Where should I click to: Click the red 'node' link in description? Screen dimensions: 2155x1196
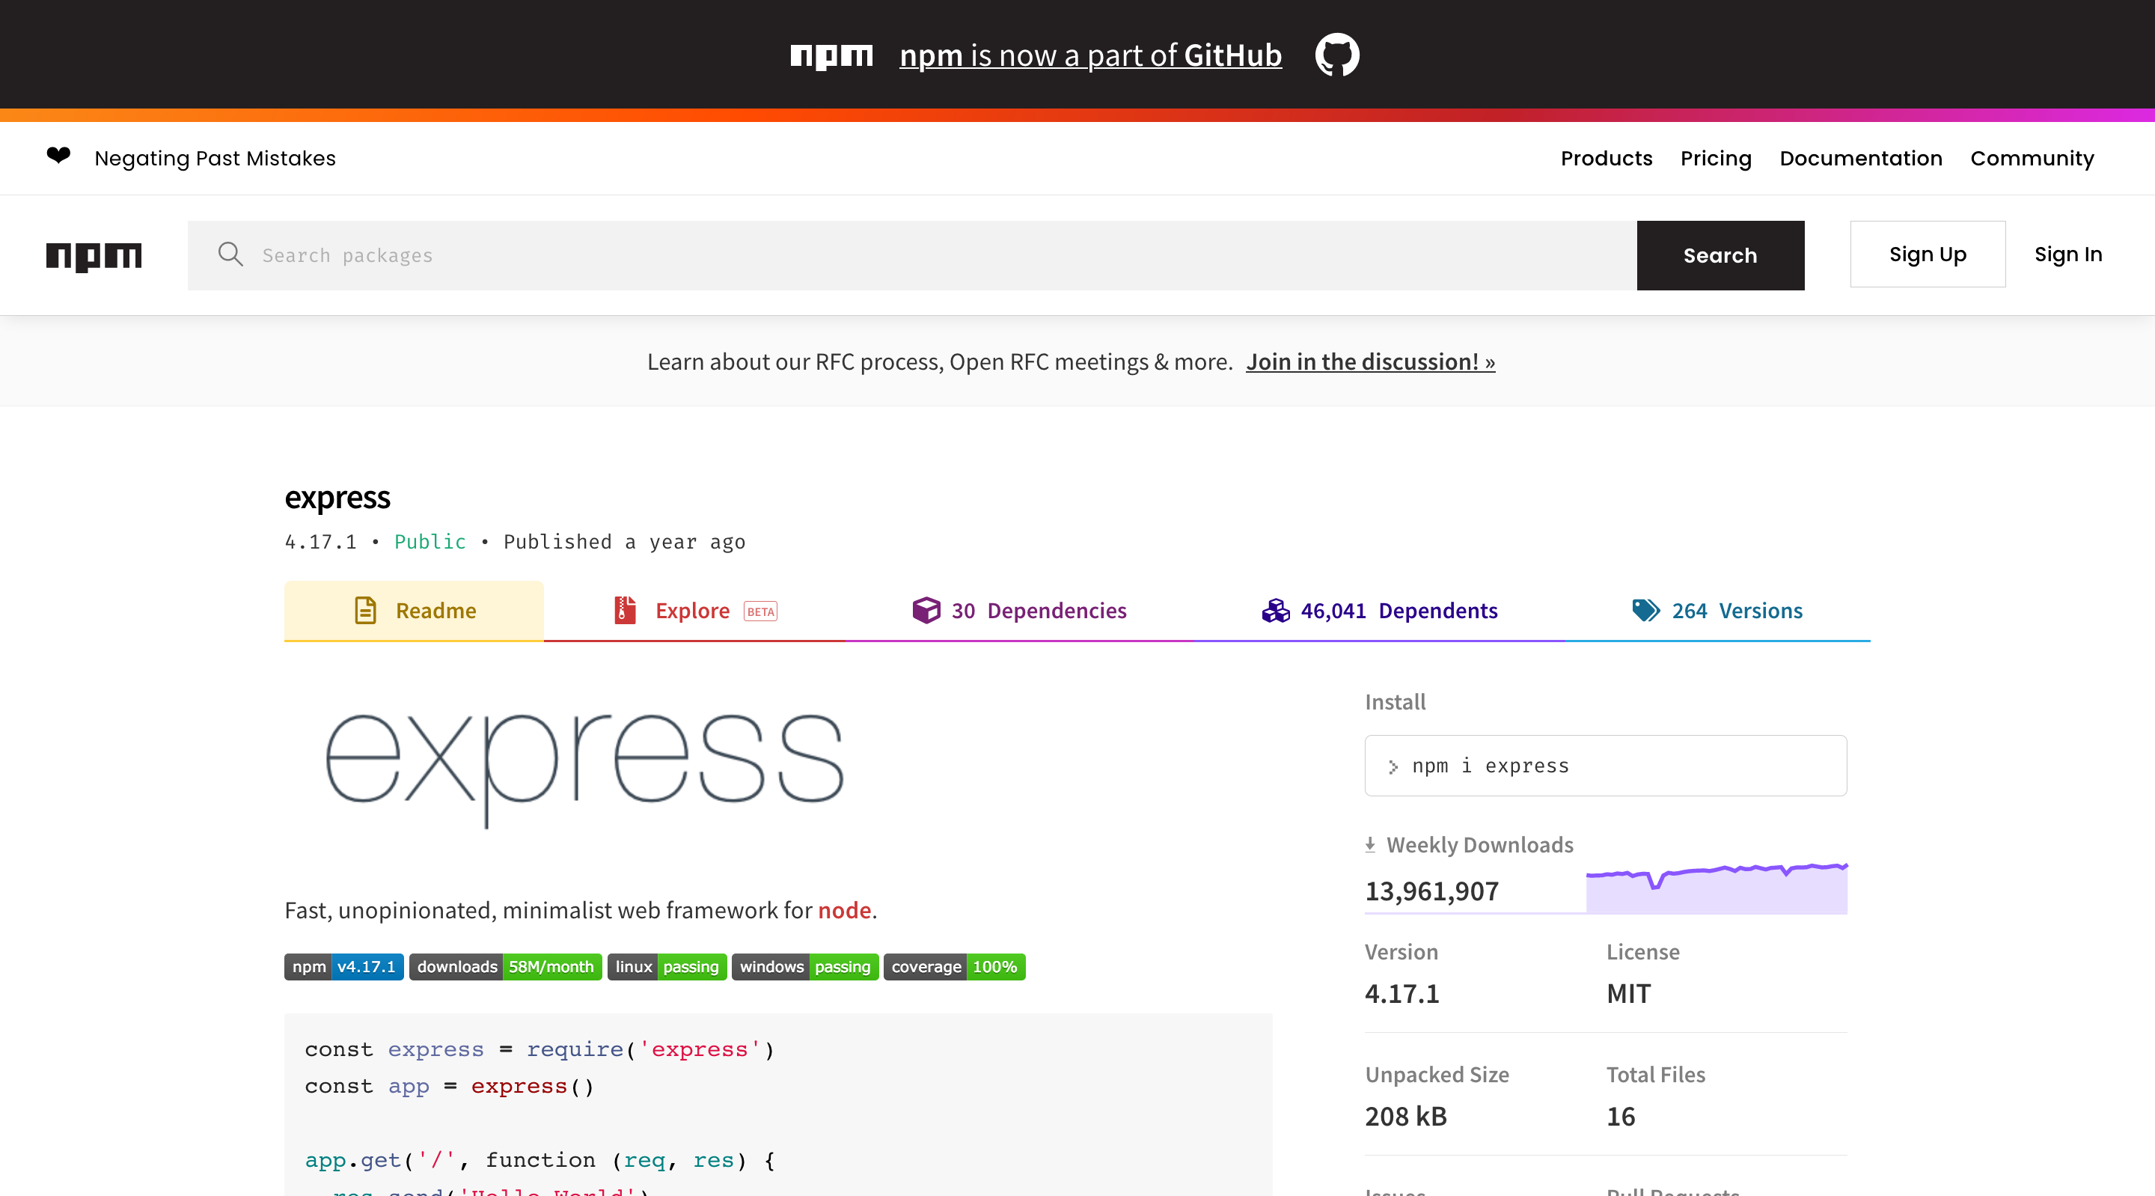point(844,910)
